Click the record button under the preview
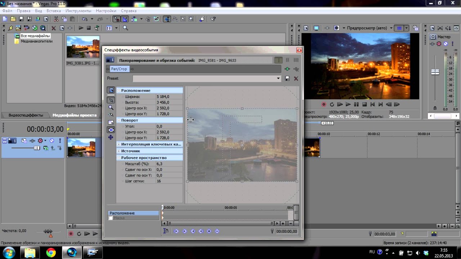Image resolution: width=461 pixels, height=259 pixels. (x=324, y=104)
